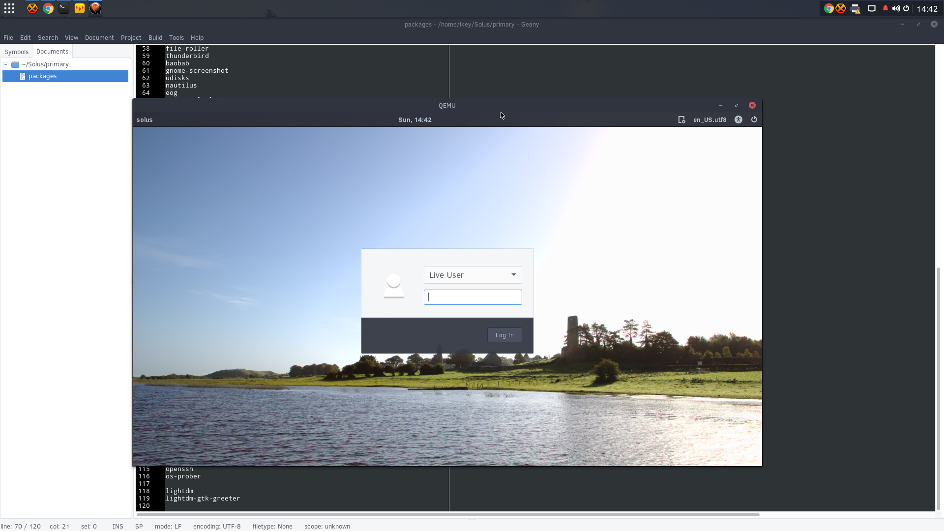Click the mode: LF status entry

point(168,527)
